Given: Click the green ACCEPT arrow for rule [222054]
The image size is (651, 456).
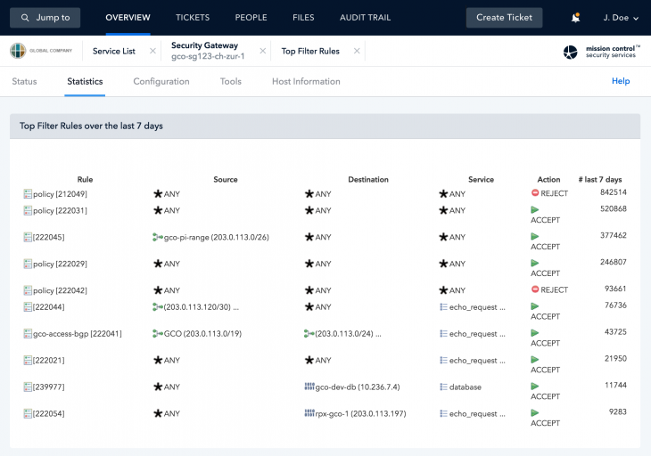Looking at the screenshot, I should coord(535,413).
